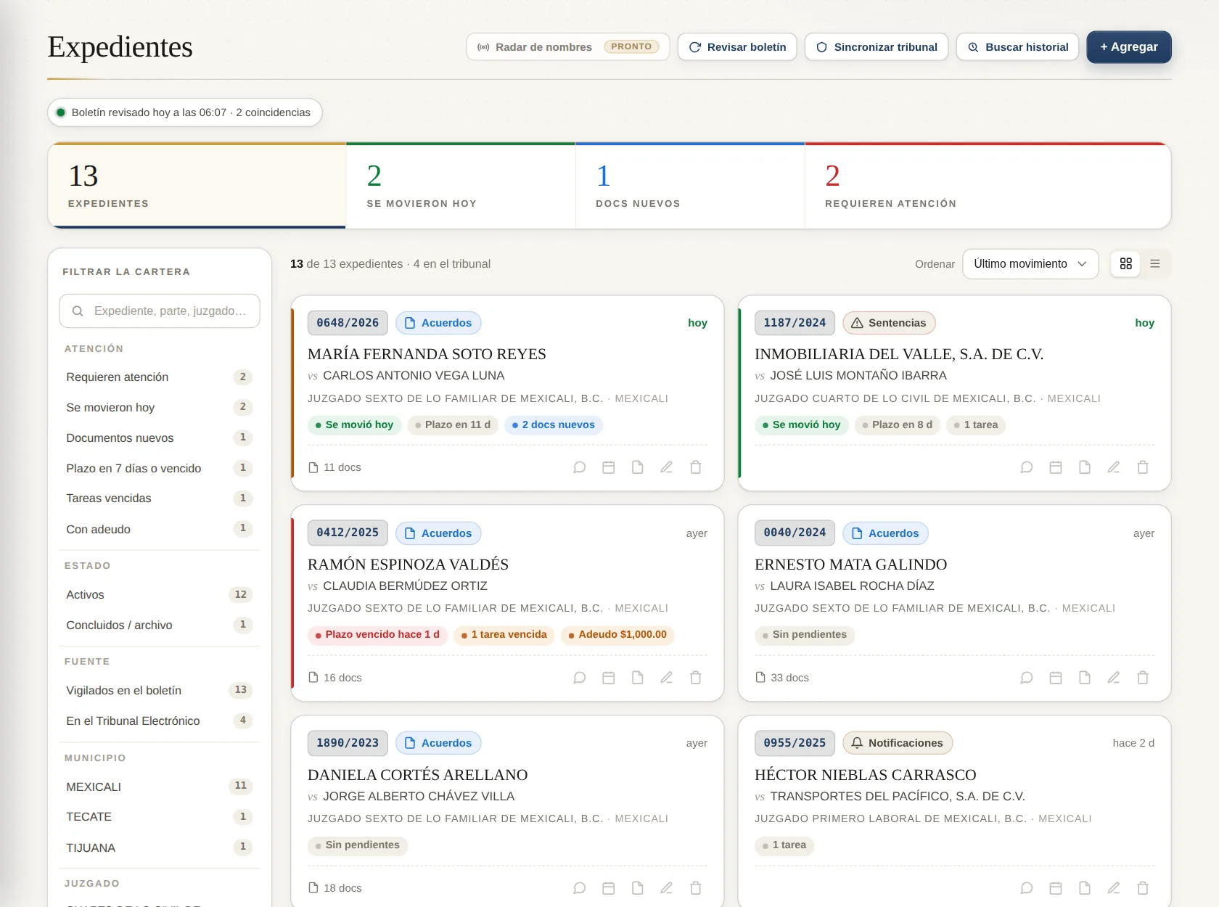Switch to grid view layout
This screenshot has height=907, width=1219.
tap(1125, 264)
